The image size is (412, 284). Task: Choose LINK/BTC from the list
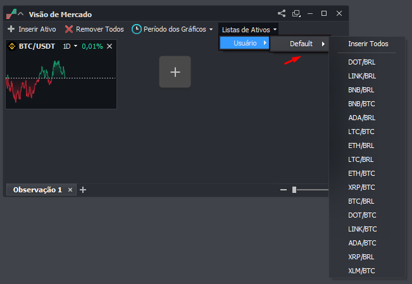click(363, 230)
